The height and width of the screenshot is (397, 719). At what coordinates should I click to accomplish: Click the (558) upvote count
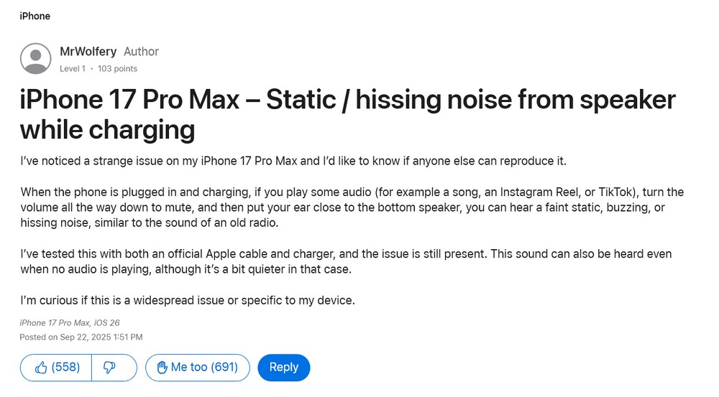(x=65, y=368)
